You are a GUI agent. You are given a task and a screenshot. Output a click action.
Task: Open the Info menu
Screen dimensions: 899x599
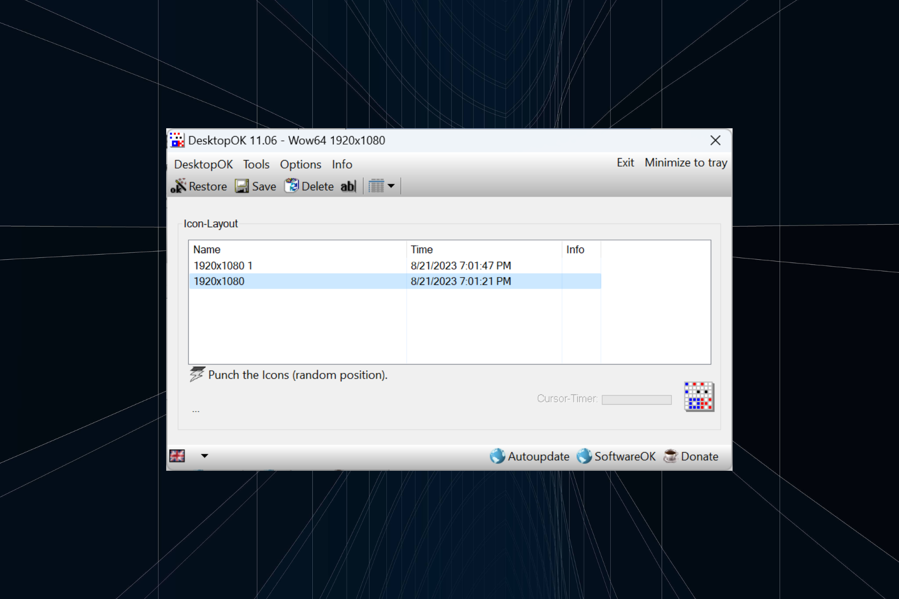click(341, 164)
